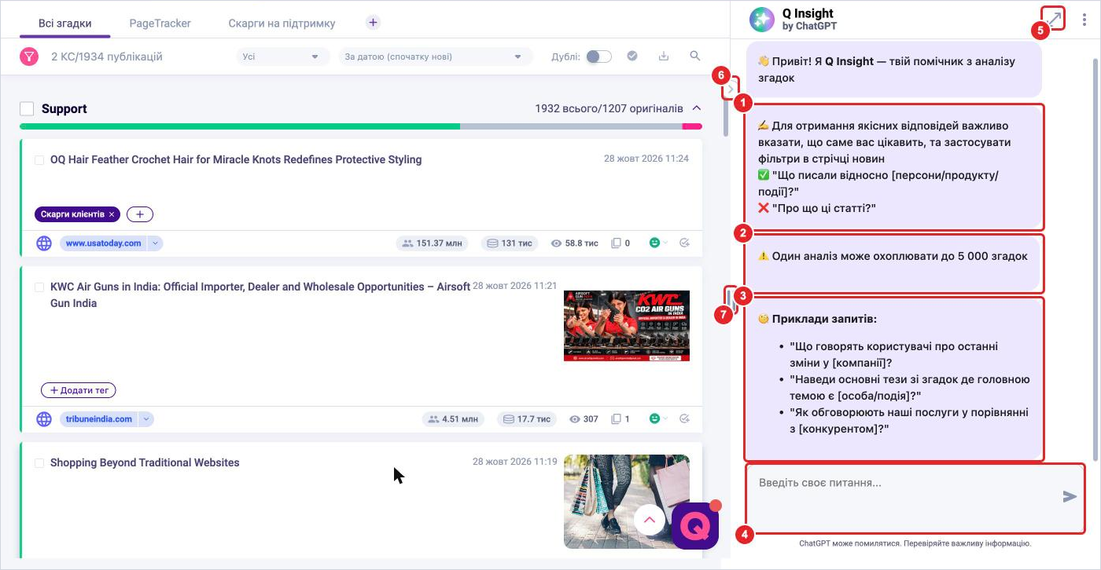Image resolution: width=1101 pixels, height=570 pixels.
Task: Open search with the magnifier icon
Action: 695,56
